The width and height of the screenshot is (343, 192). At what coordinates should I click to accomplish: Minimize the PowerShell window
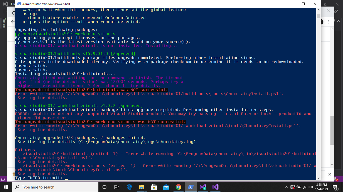(292, 4)
